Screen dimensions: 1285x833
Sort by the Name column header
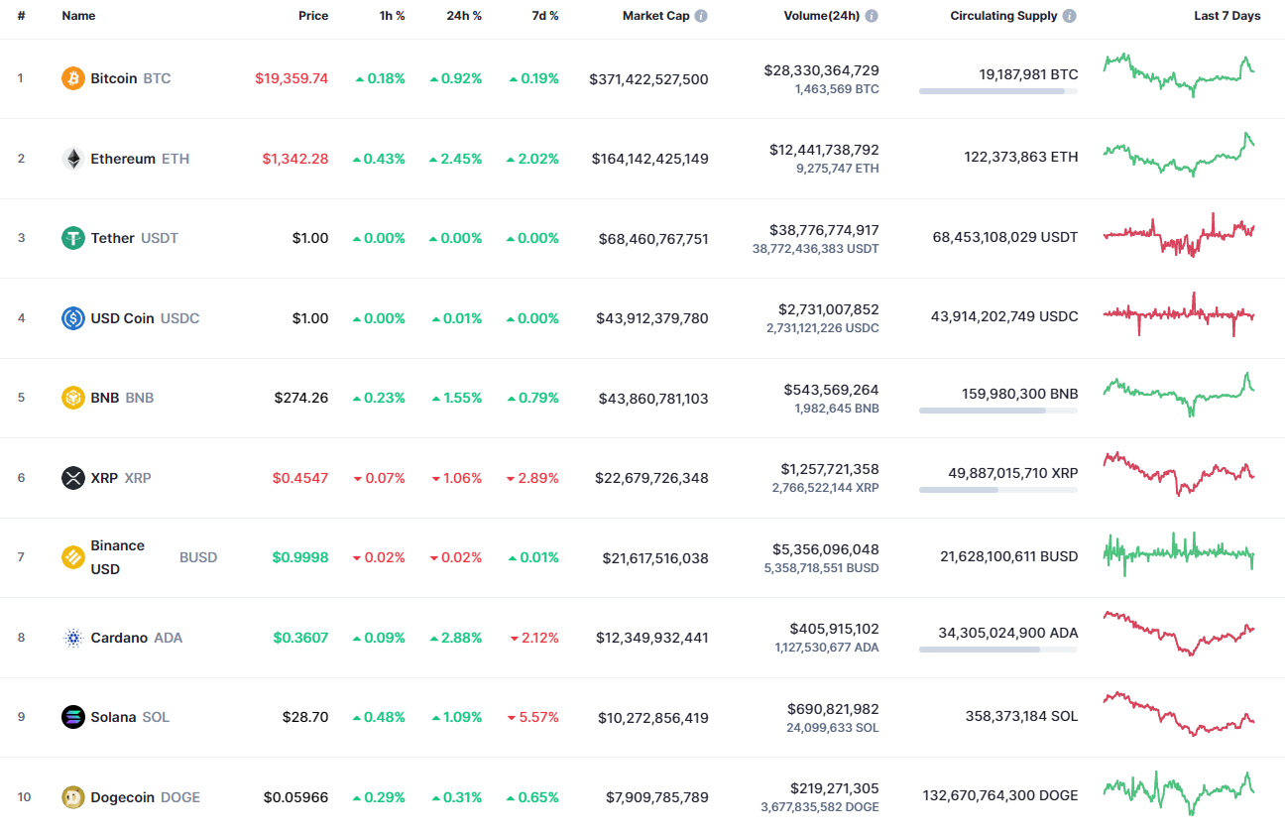[x=78, y=16]
